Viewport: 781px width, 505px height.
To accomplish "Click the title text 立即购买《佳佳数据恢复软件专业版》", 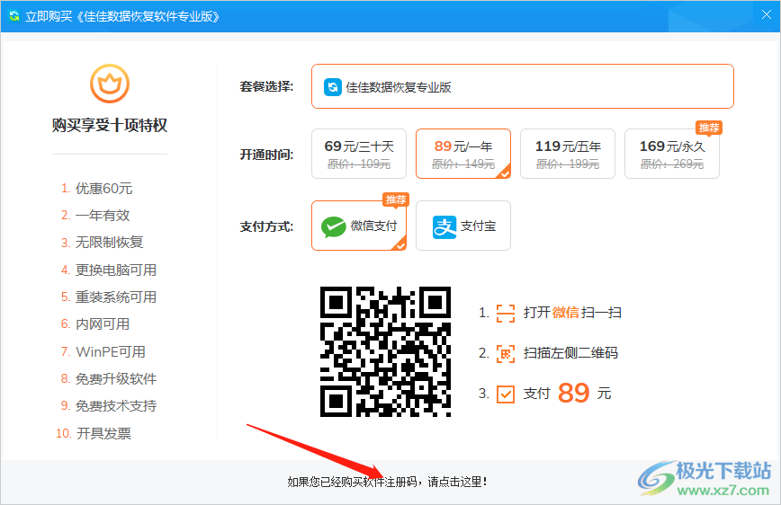I will tap(122, 16).
